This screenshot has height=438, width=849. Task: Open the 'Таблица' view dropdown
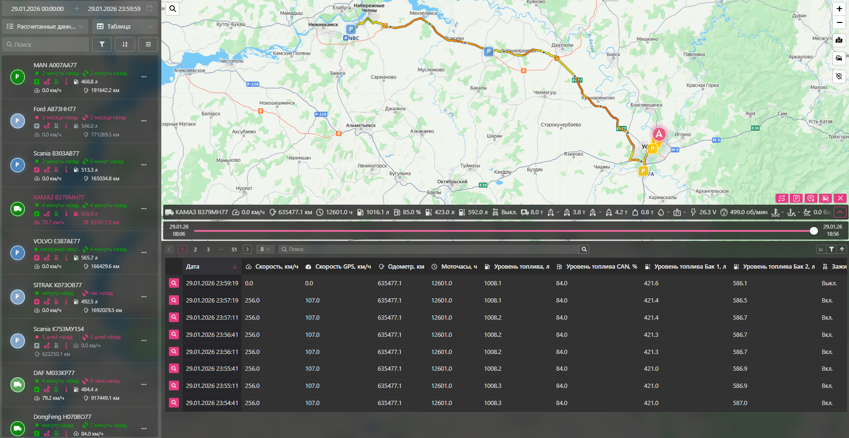[125, 27]
